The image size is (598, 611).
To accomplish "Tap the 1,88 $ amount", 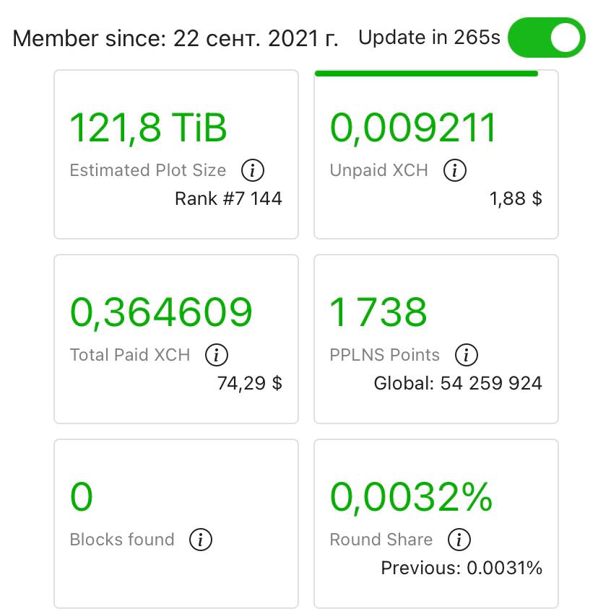I will 516,198.
